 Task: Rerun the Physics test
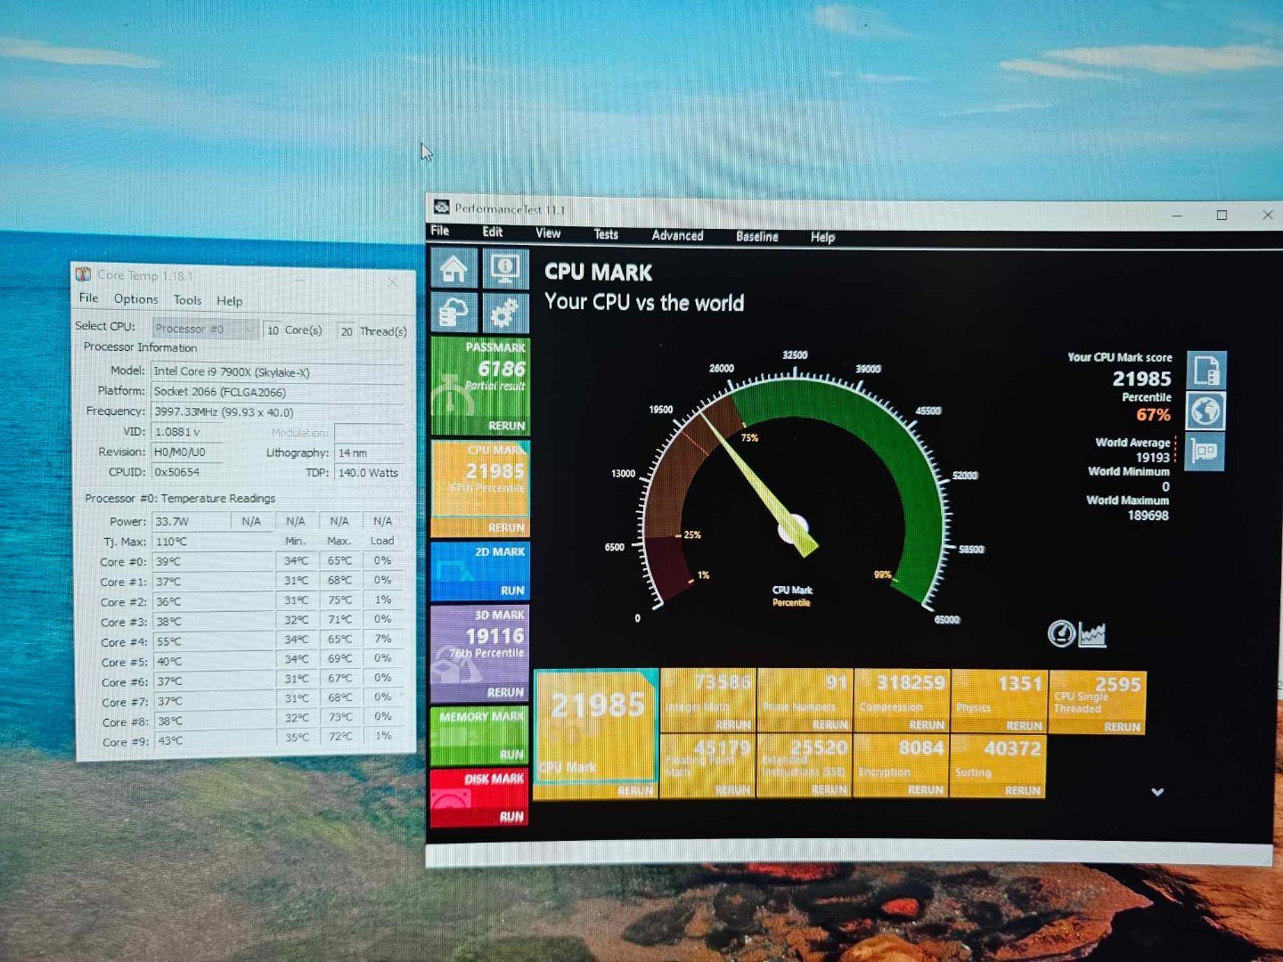1024,726
